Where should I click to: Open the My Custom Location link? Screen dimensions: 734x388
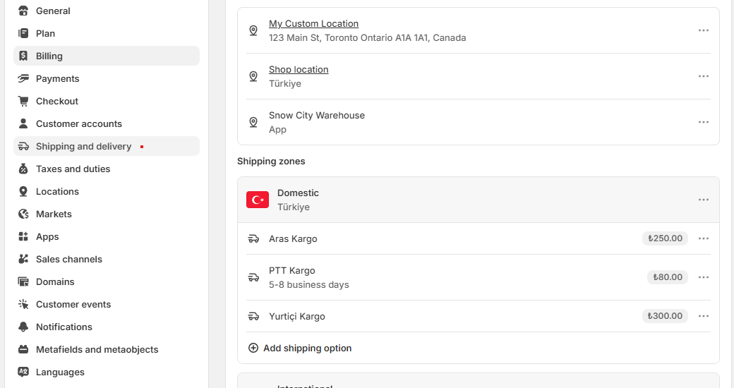313,24
